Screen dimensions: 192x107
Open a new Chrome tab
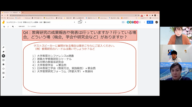23,12
